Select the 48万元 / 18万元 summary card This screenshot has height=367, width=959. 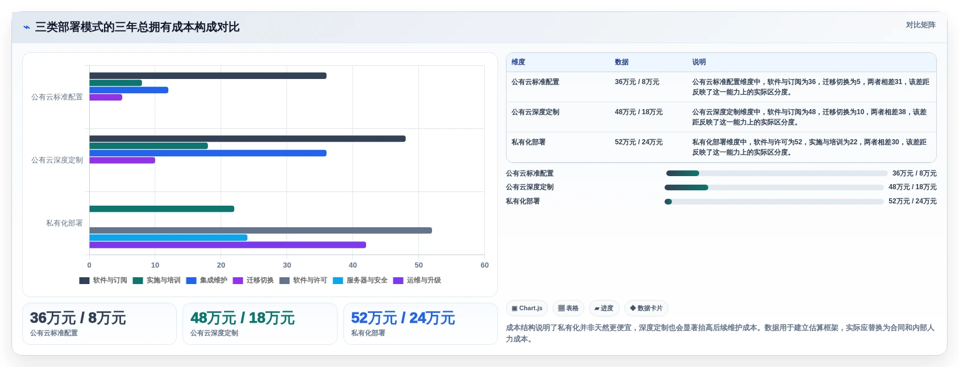[x=260, y=324]
